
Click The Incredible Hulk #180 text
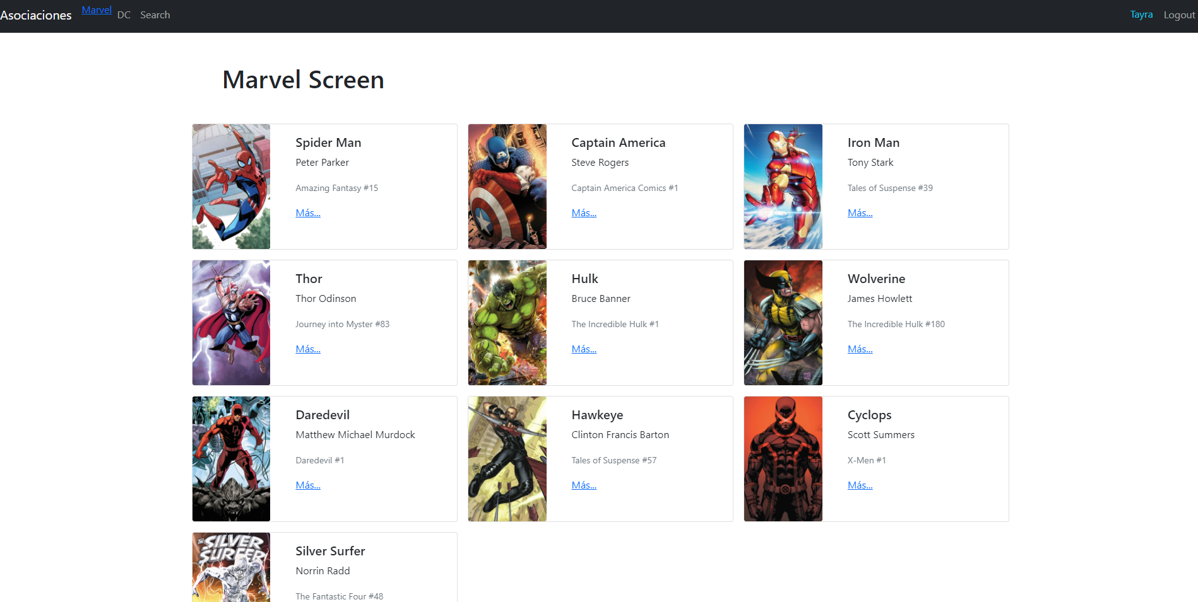coord(896,324)
